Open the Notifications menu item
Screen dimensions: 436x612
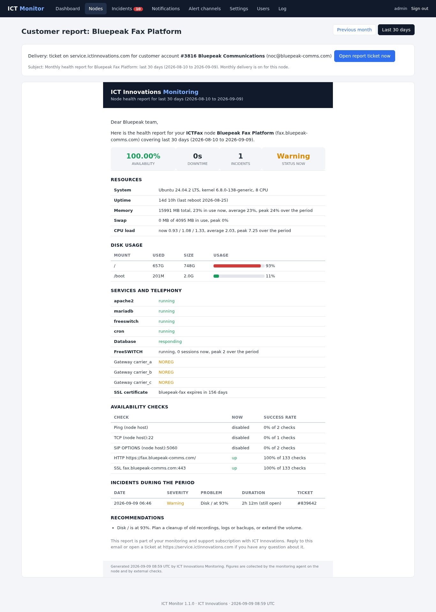pyautogui.click(x=166, y=9)
